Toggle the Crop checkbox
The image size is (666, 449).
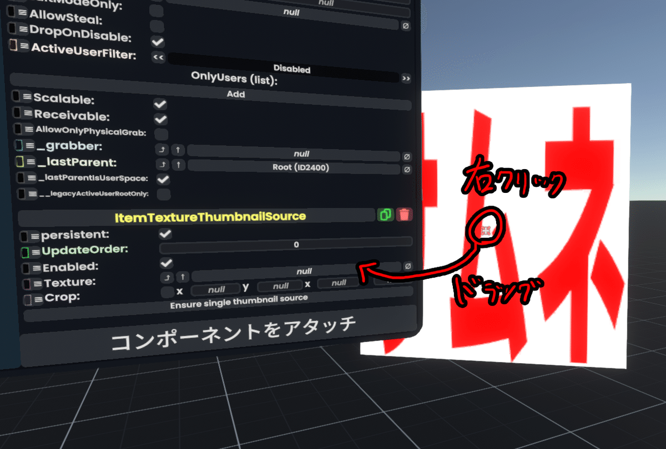pos(167,292)
